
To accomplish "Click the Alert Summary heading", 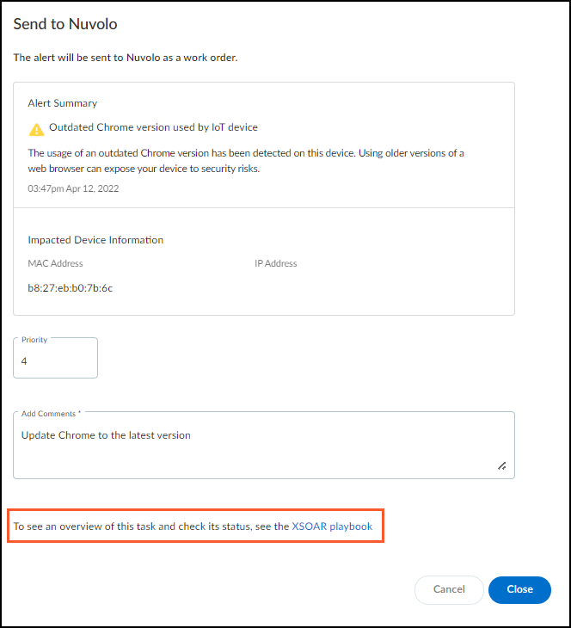I will pos(62,103).
